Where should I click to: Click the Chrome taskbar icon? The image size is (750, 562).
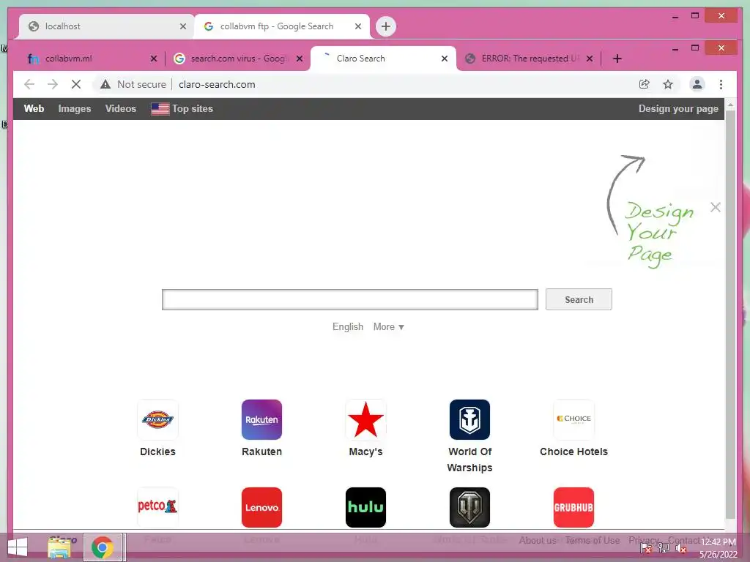103,547
